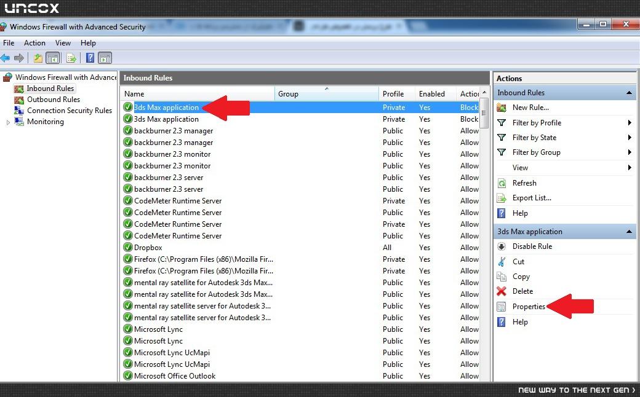
Task: Click the Filter by Group funnel icon
Action: (x=502, y=152)
